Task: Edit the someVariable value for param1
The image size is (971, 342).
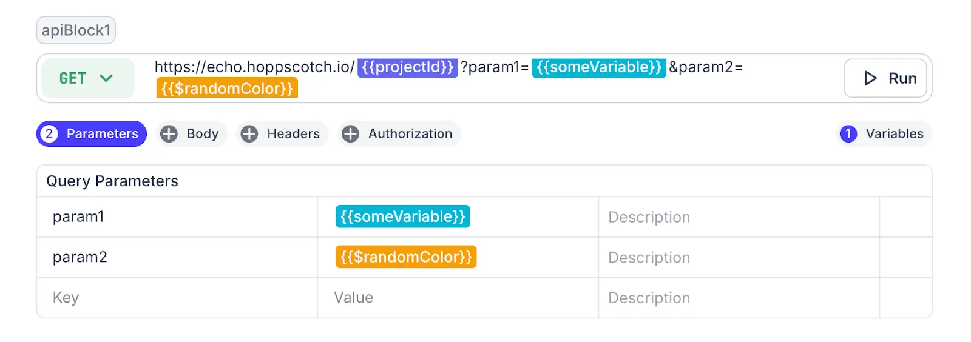Action: [x=402, y=217]
